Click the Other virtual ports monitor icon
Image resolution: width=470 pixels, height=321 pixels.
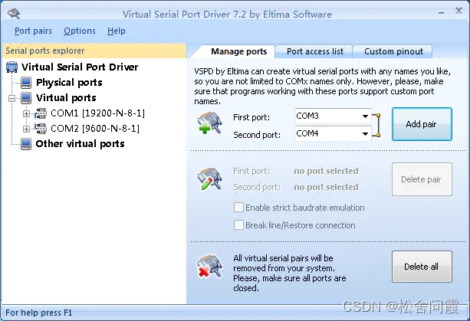(x=26, y=144)
